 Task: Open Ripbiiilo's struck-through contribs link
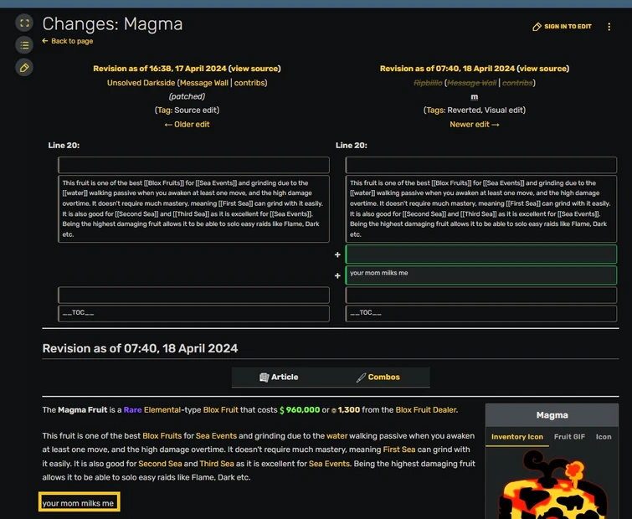pyautogui.click(x=517, y=83)
